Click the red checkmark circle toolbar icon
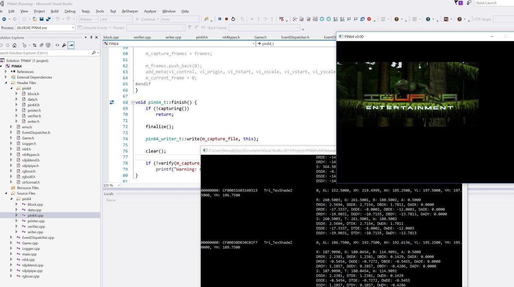Image resolution: width=514 pixels, height=287 pixels. click(x=369, y=19)
